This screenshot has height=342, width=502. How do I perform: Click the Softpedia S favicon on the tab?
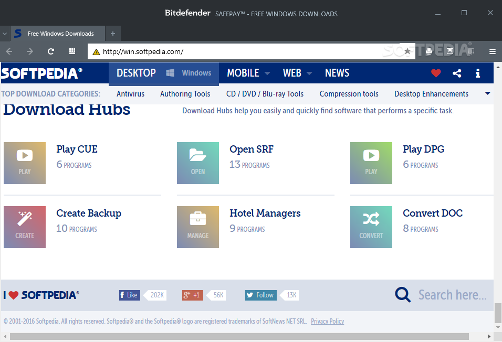coord(18,33)
